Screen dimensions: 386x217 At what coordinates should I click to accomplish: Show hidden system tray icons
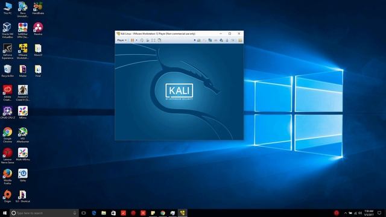346,213
